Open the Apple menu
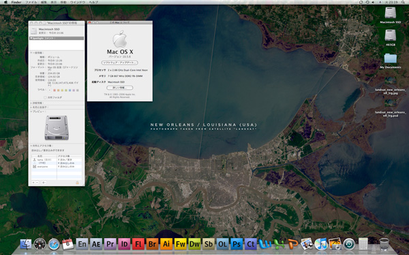 [x=5, y=2]
